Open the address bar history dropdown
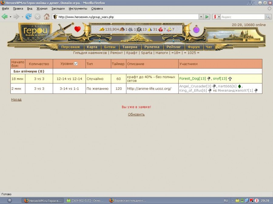 pyautogui.click(x=201, y=17)
